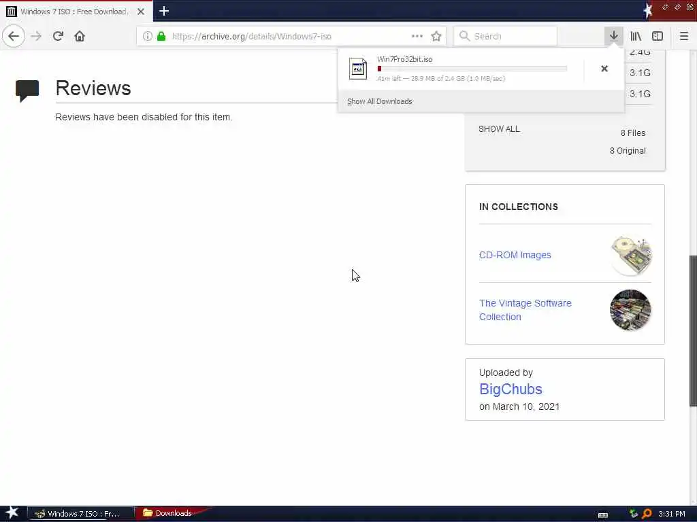The image size is (697, 522).
Task: Open the Library bookshelf icon
Action: pos(636,36)
